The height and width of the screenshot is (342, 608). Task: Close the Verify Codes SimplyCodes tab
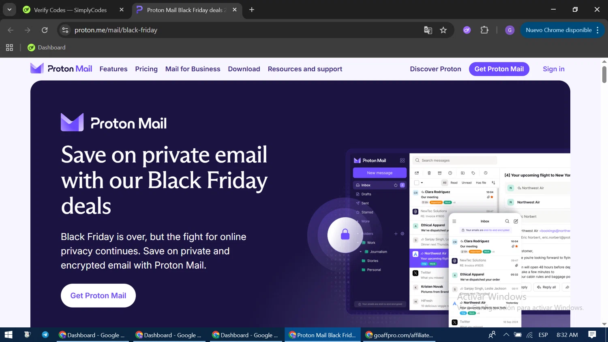pos(122,10)
